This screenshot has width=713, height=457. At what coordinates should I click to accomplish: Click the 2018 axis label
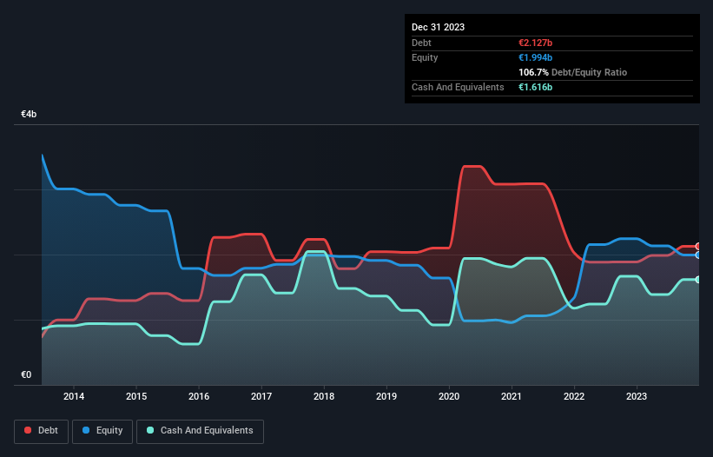[324, 396]
